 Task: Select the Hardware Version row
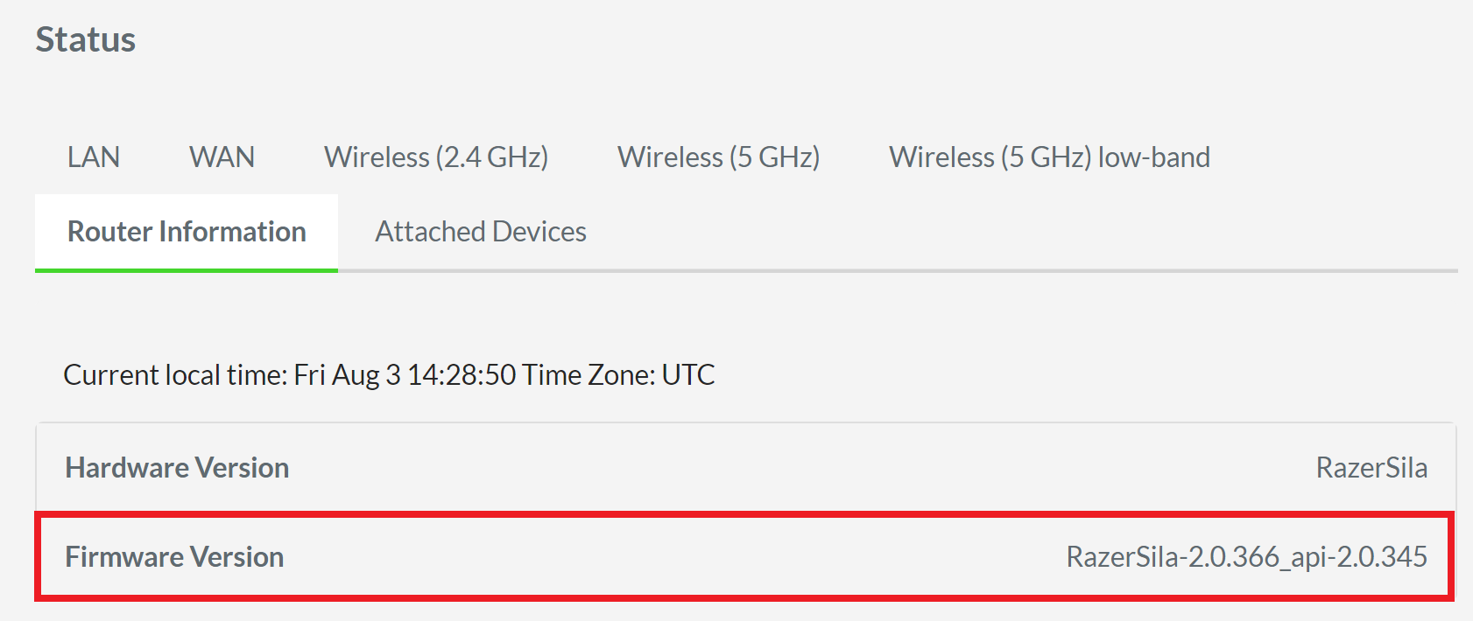pos(736,468)
